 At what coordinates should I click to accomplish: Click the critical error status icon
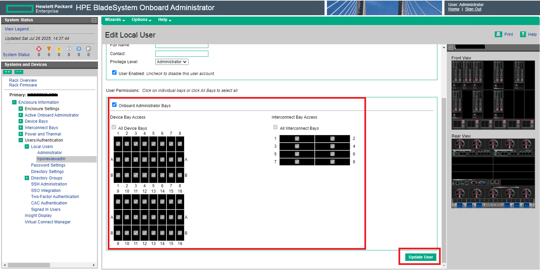coord(39,49)
